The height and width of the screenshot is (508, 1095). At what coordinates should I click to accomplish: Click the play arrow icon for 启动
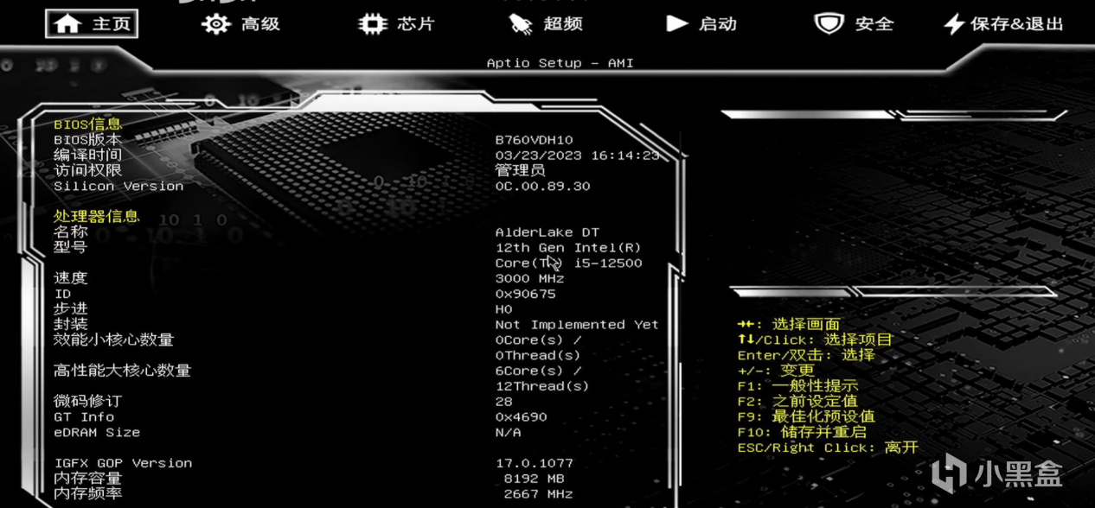[676, 23]
